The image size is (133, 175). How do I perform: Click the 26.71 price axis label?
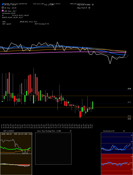[129, 102]
